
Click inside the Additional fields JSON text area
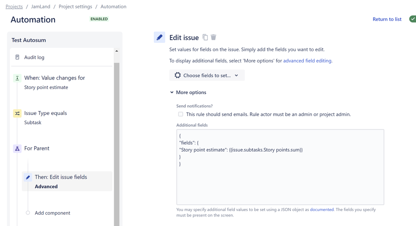280,167
